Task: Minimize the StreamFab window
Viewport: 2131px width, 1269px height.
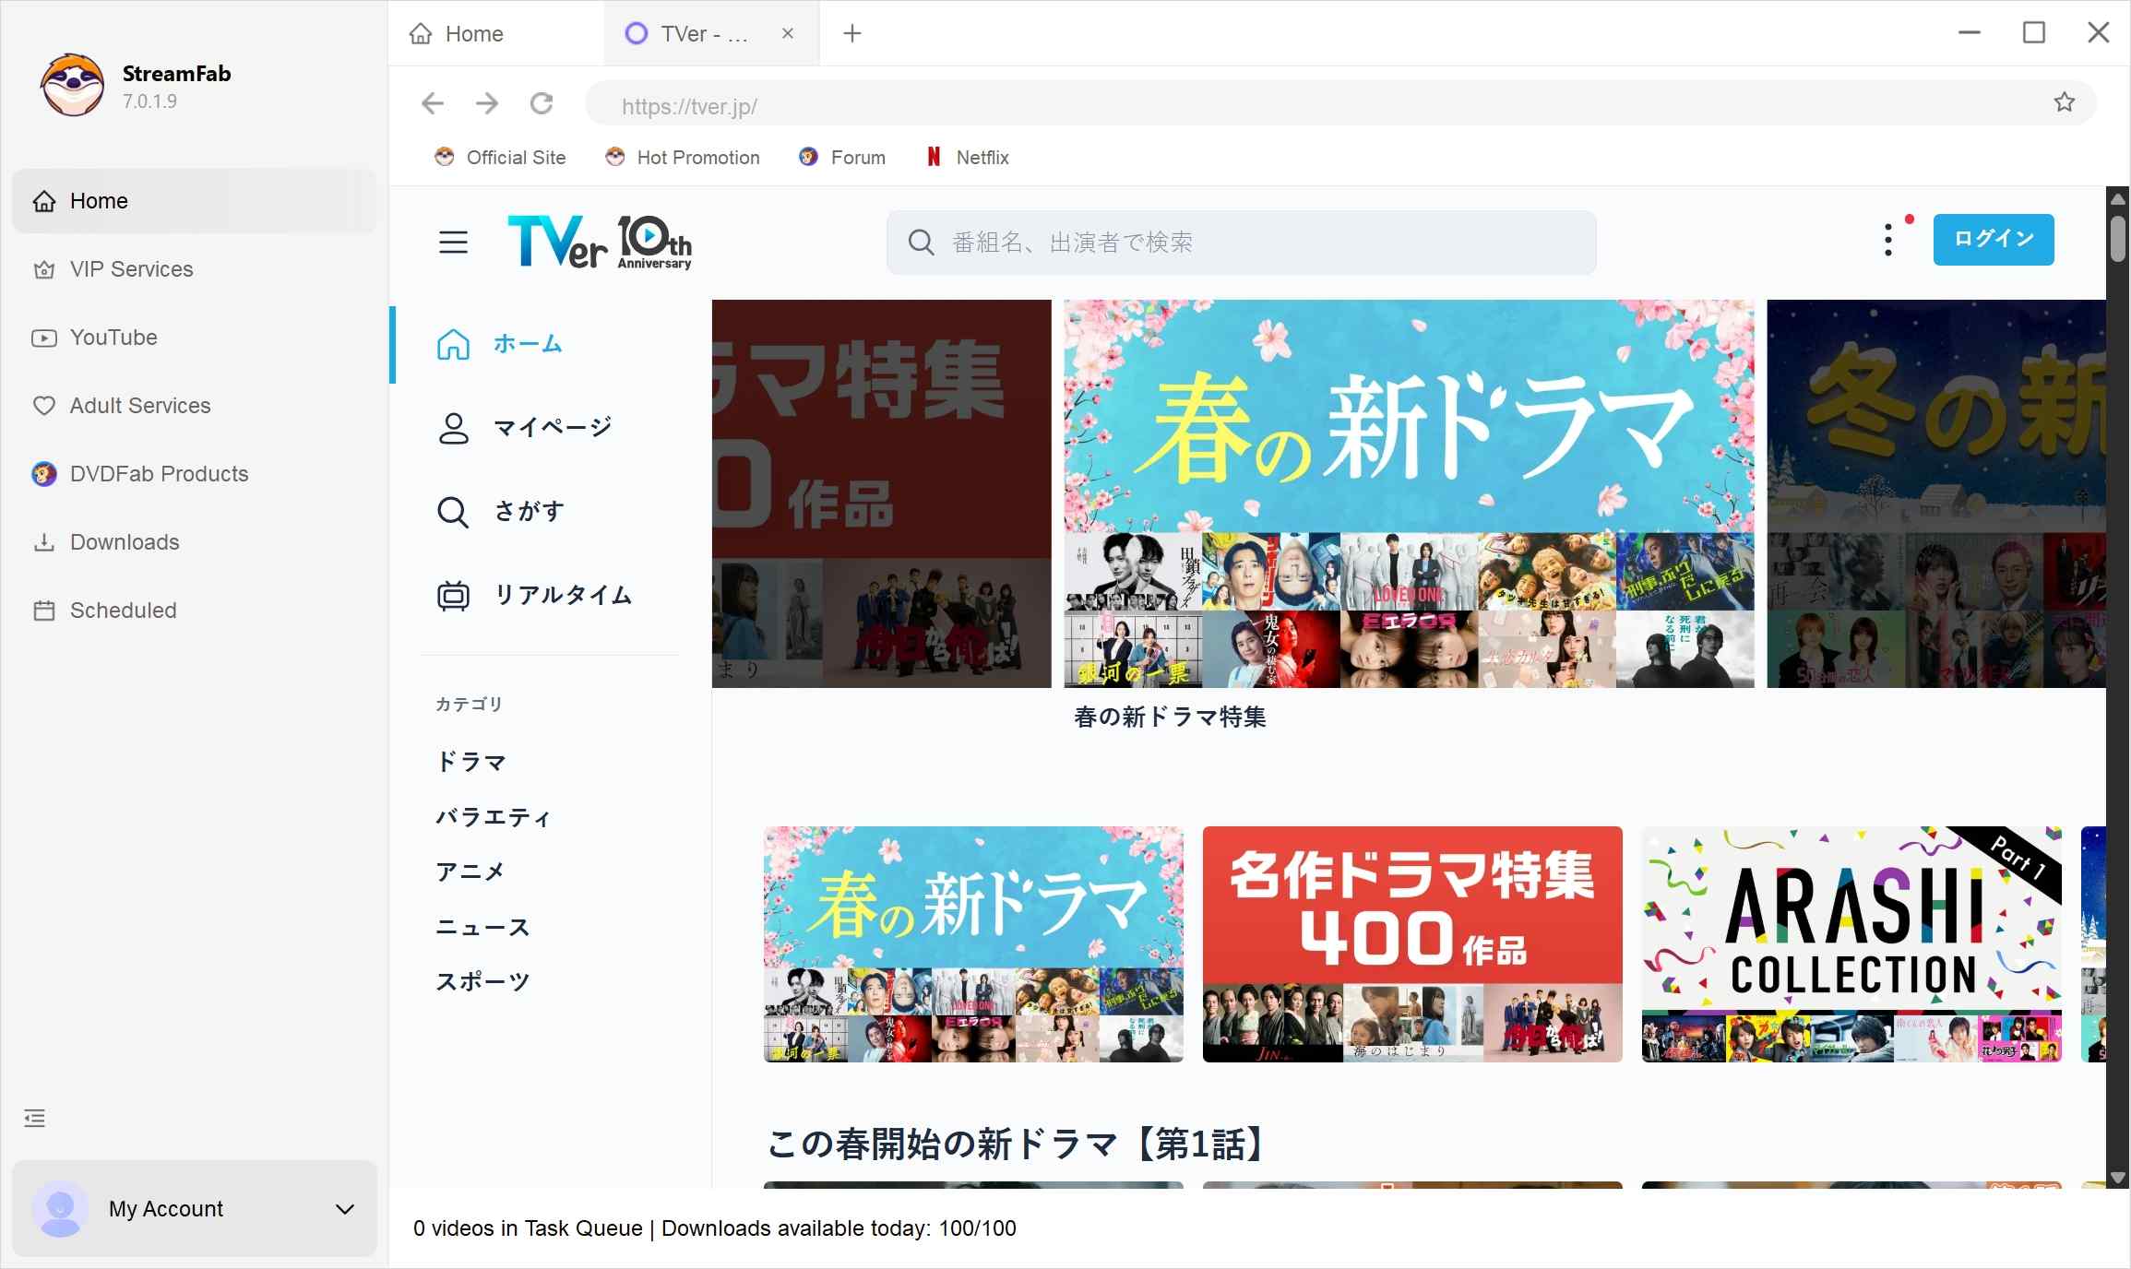Action: point(1970,33)
